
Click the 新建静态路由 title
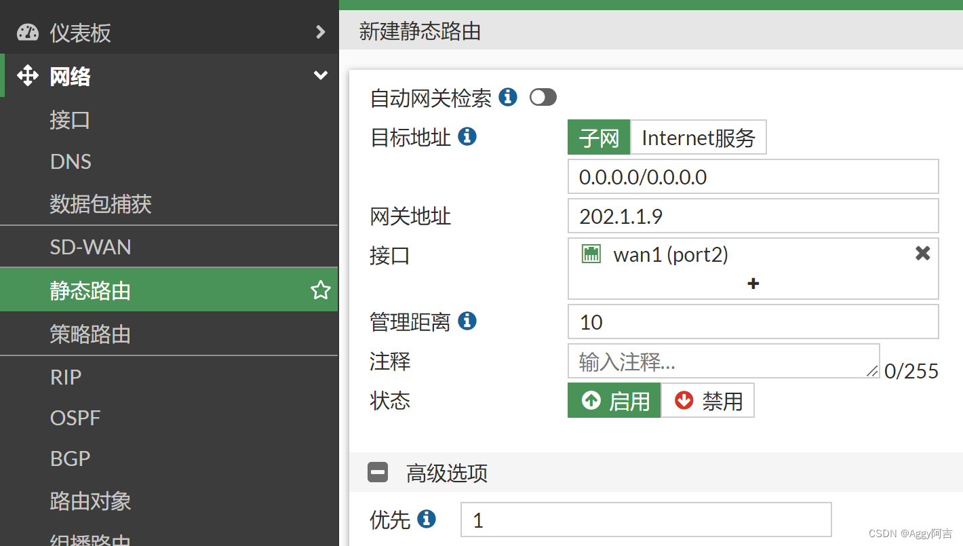(420, 31)
